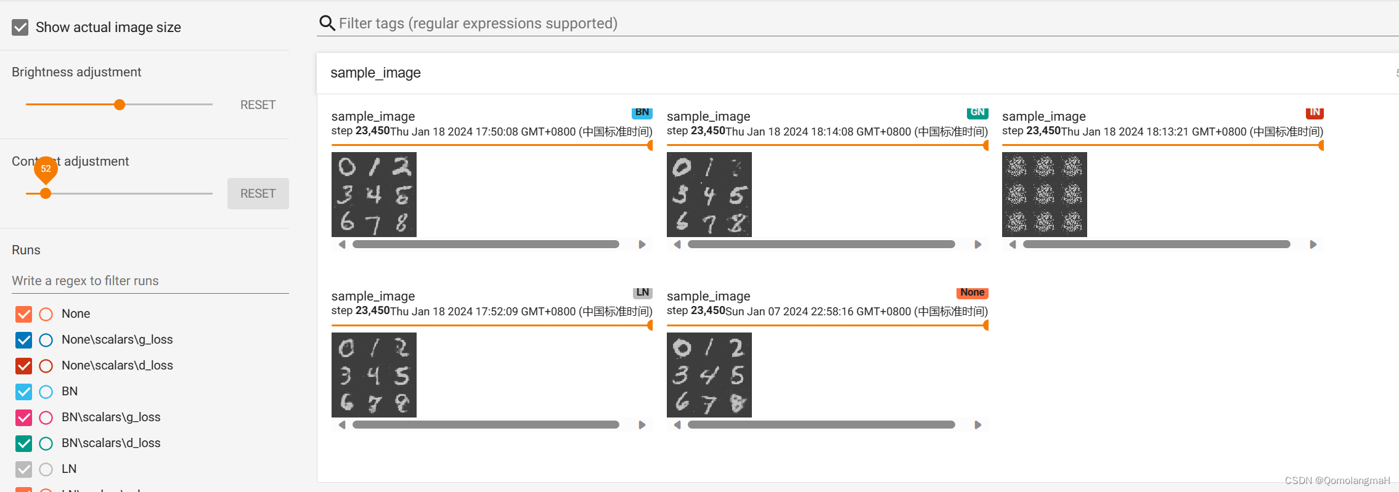Click the orange step marker on the BN card
This screenshot has width=1399, height=492.
(649, 145)
